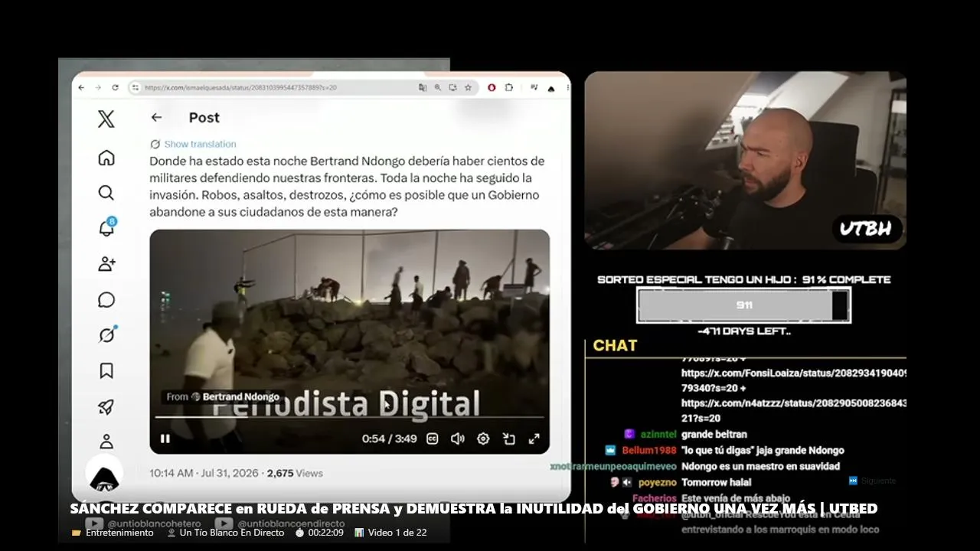Click chat message "grande beltran"

(714, 434)
